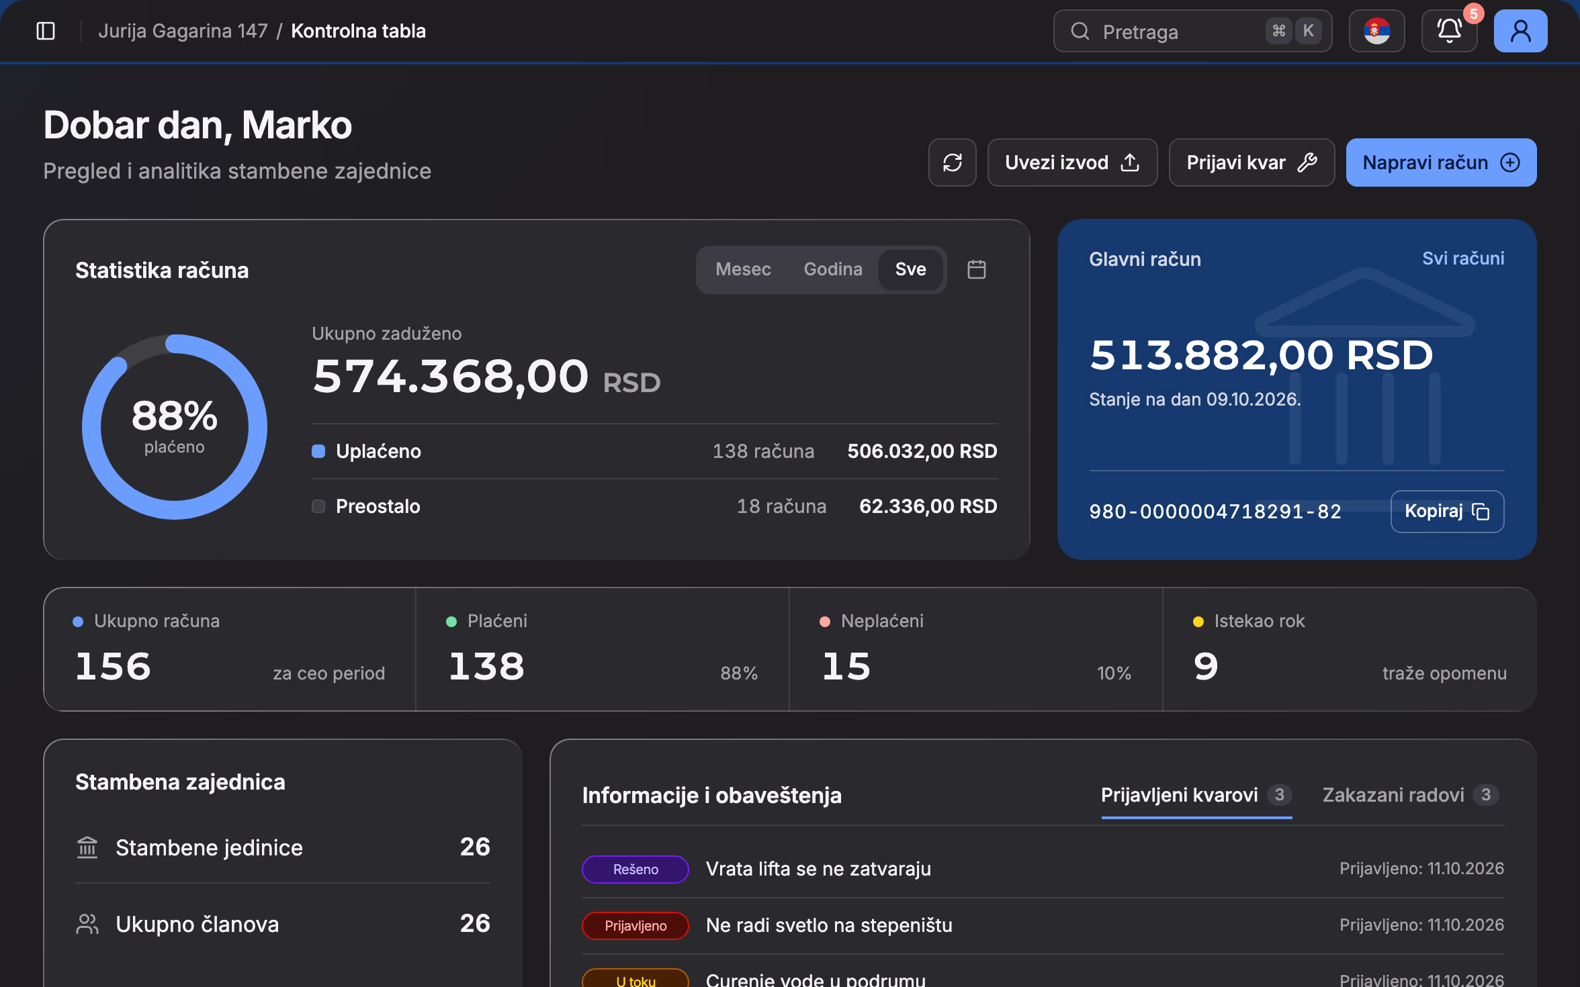Select the Sve period option
Image resolution: width=1580 pixels, height=987 pixels.
pyautogui.click(x=910, y=269)
